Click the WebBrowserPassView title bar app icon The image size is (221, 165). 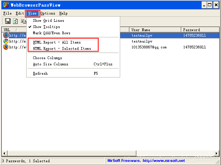6,5
